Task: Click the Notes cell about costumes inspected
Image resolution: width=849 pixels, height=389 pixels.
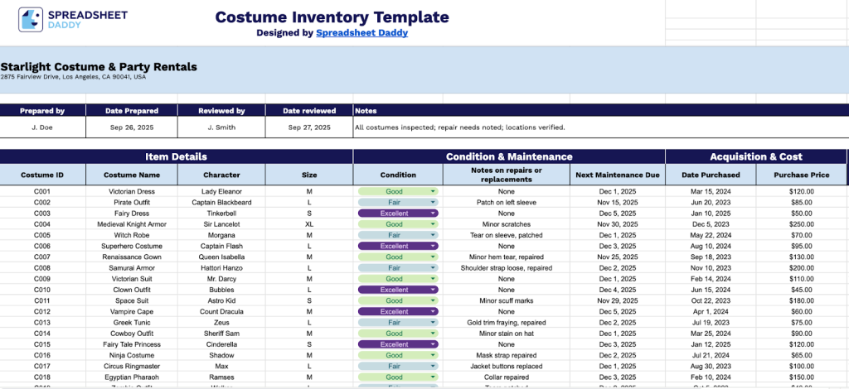Action: (459, 127)
